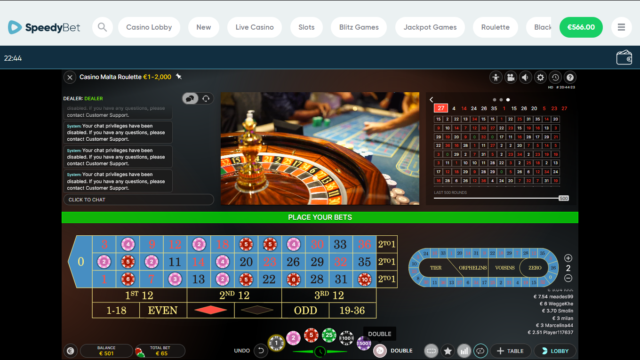Viewport: 640px width, 360px height.
Task: Click the help question mark icon
Action: 570,78
